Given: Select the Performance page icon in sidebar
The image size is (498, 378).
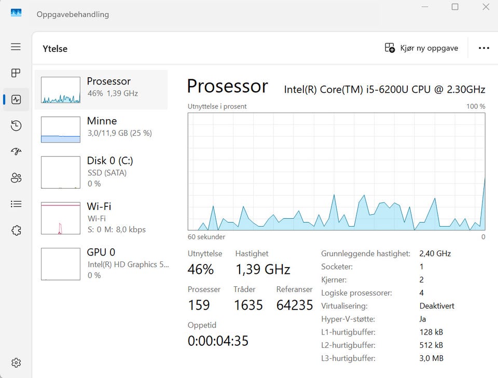Looking at the screenshot, I should point(16,100).
